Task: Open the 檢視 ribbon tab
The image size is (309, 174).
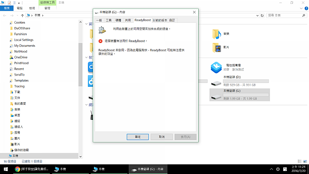Action: point(32,8)
